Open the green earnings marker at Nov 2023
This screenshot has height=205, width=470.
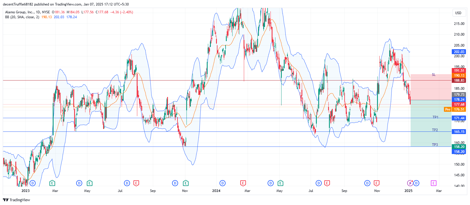[x=186, y=183]
